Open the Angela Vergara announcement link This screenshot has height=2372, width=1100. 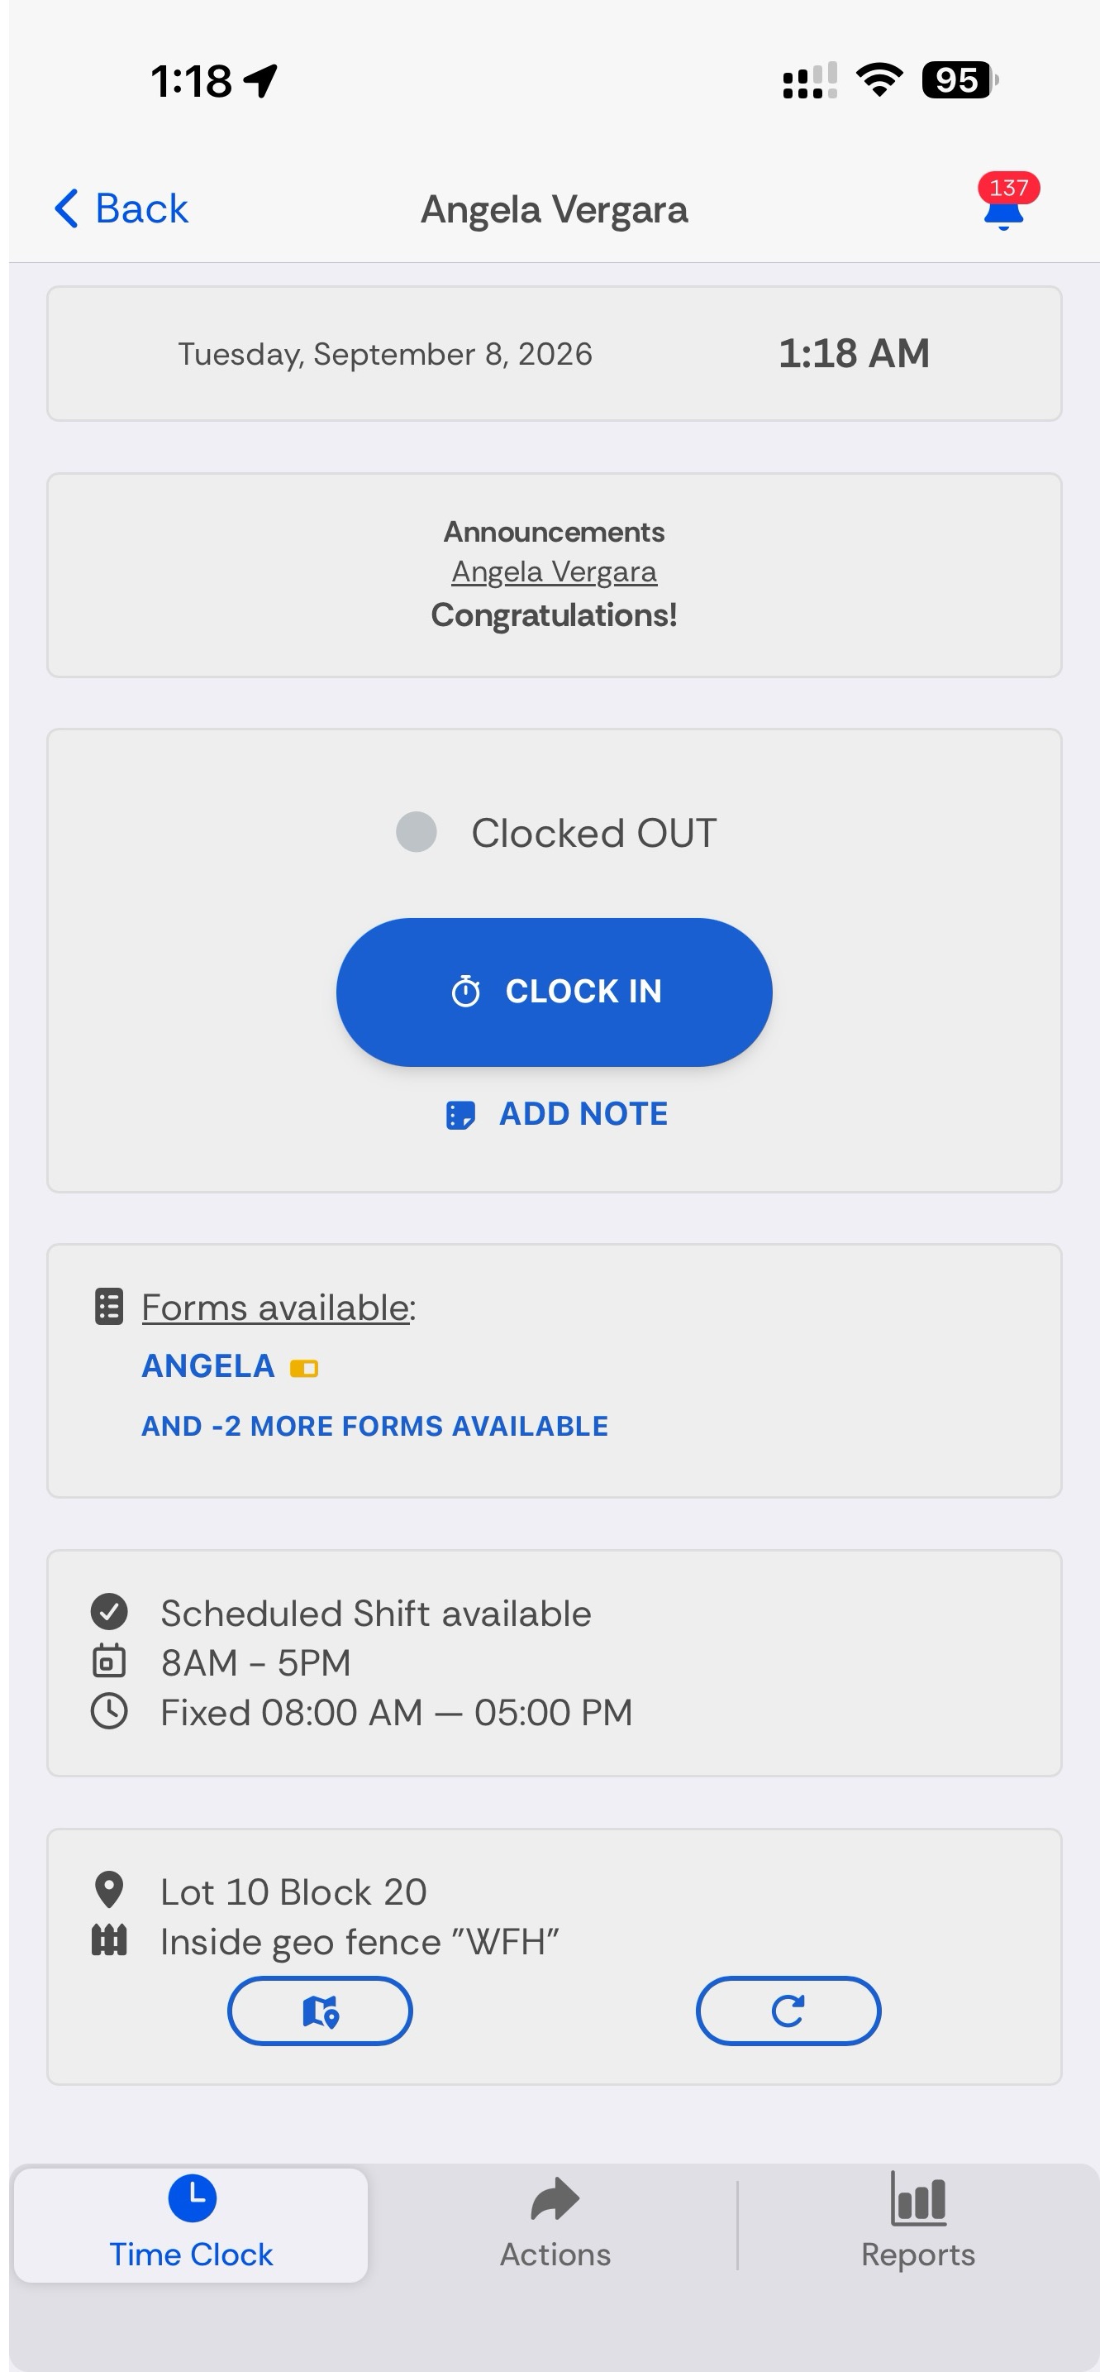click(555, 571)
